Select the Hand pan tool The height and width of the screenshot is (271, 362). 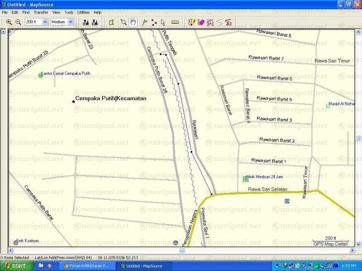133,22
